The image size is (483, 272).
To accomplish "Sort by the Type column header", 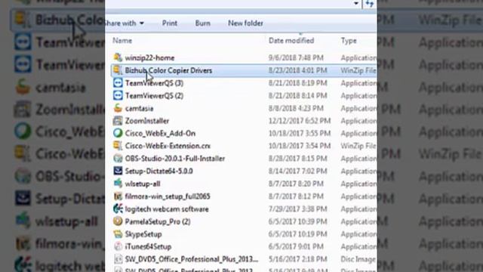I will [x=349, y=40].
